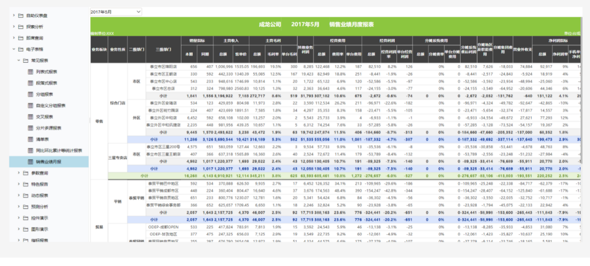Image resolution: width=590 pixels, height=266 pixels.
Task: Click the 主营收入 header group
Action: [x=231, y=41]
